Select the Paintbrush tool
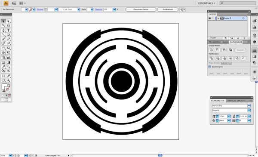258x157 pixels. click(3, 39)
